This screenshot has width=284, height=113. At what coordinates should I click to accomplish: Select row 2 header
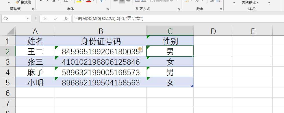pos(8,51)
